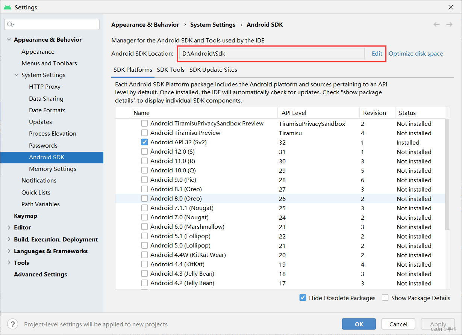Select the Android 8.0 (Oreo) row text
Image resolution: width=462 pixels, height=335 pixels.
tap(176, 198)
